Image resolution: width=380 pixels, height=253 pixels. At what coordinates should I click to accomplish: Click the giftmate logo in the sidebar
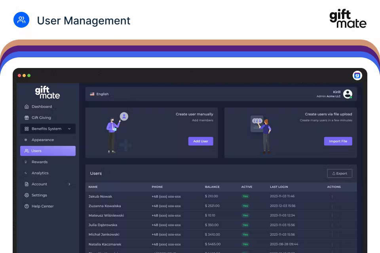[x=47, y=92]
